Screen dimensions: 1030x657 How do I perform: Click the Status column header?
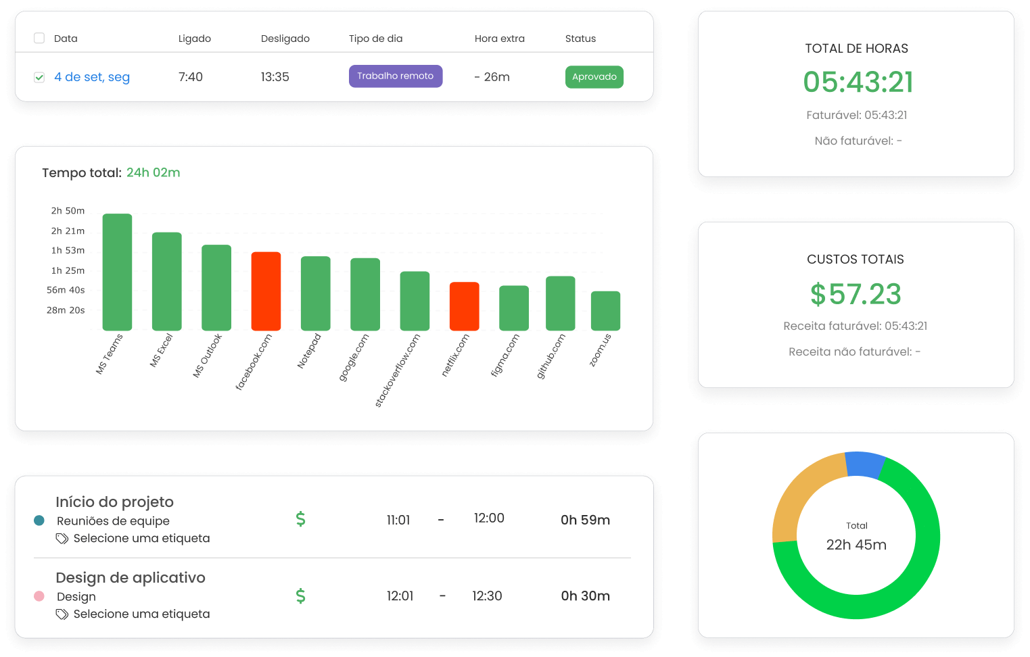[x=580, y=39]
